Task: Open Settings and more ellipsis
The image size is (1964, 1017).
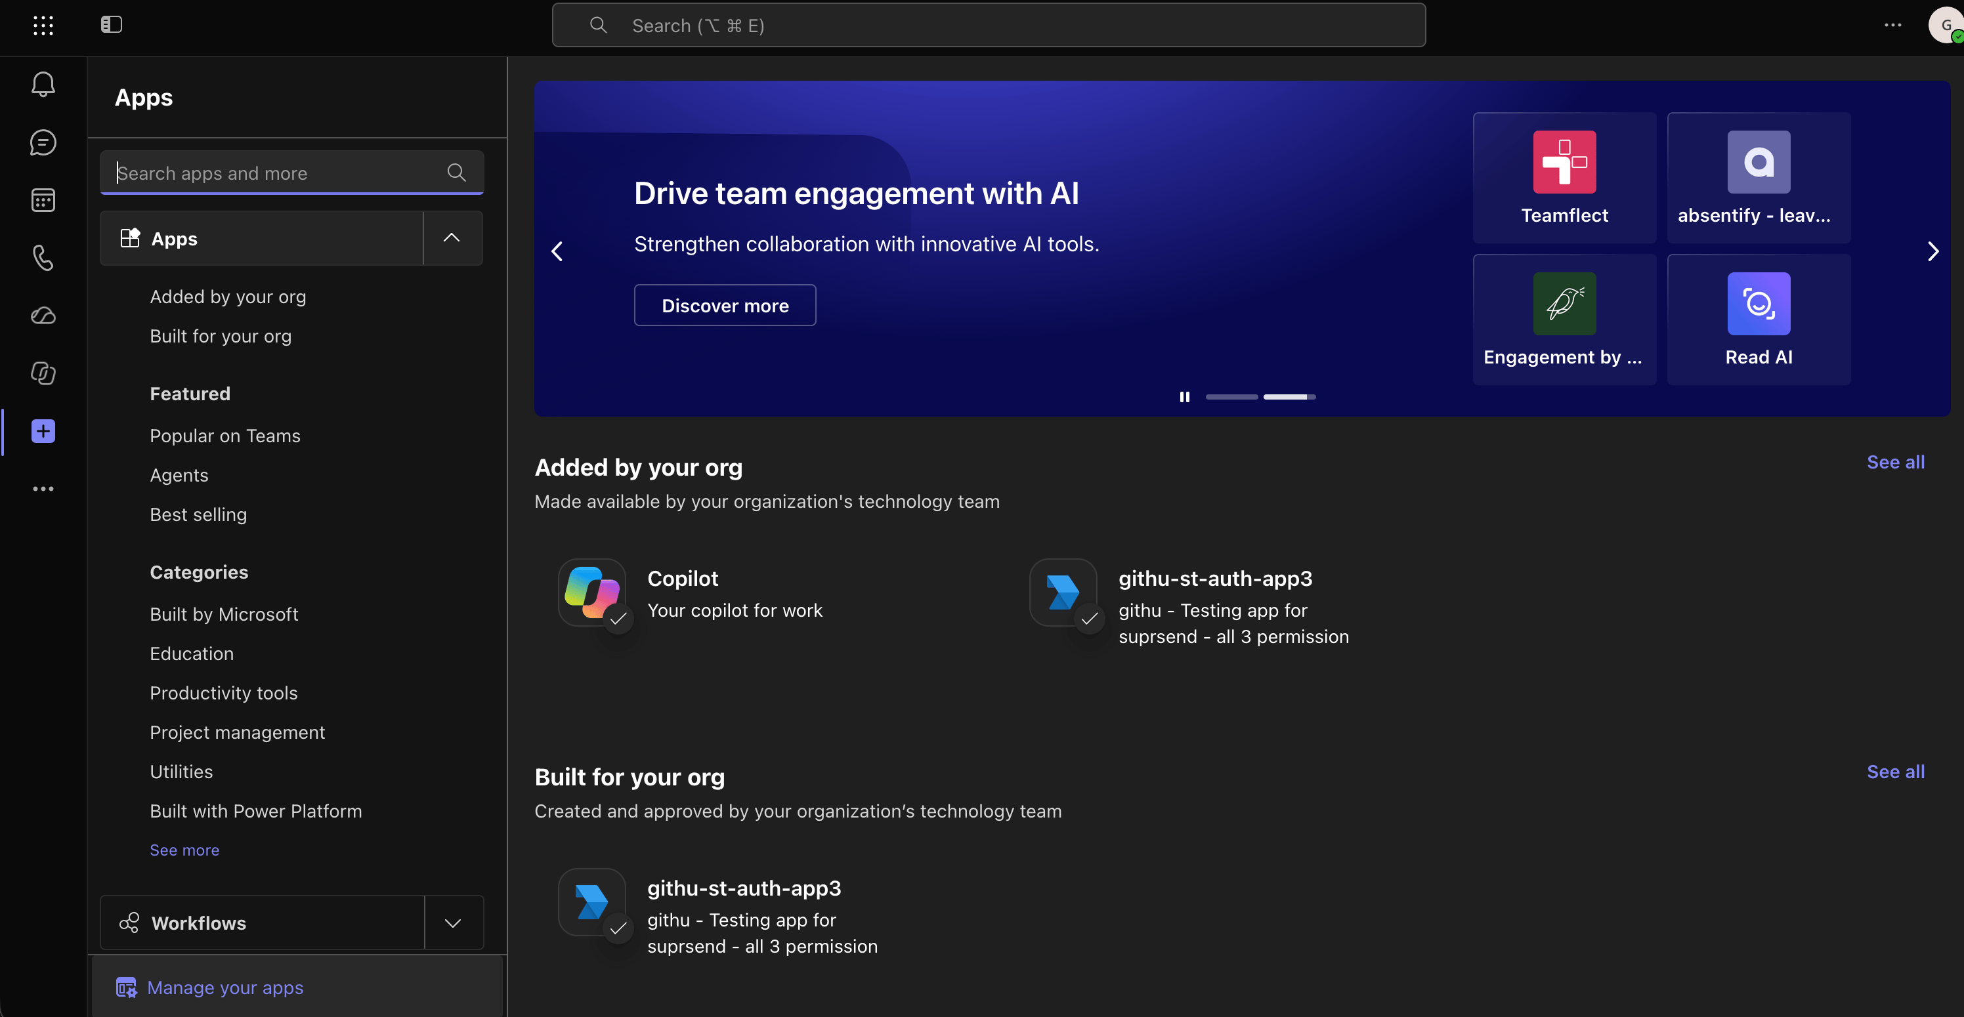Action: pos(1892,25)
